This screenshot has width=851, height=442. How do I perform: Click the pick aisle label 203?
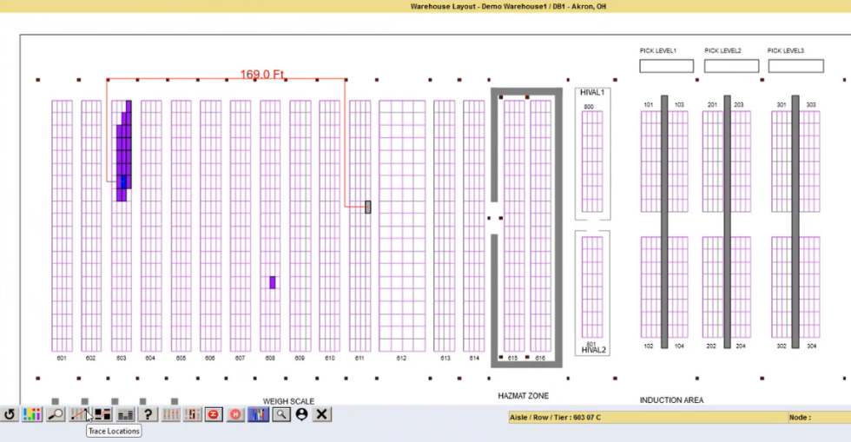point(739,105)
